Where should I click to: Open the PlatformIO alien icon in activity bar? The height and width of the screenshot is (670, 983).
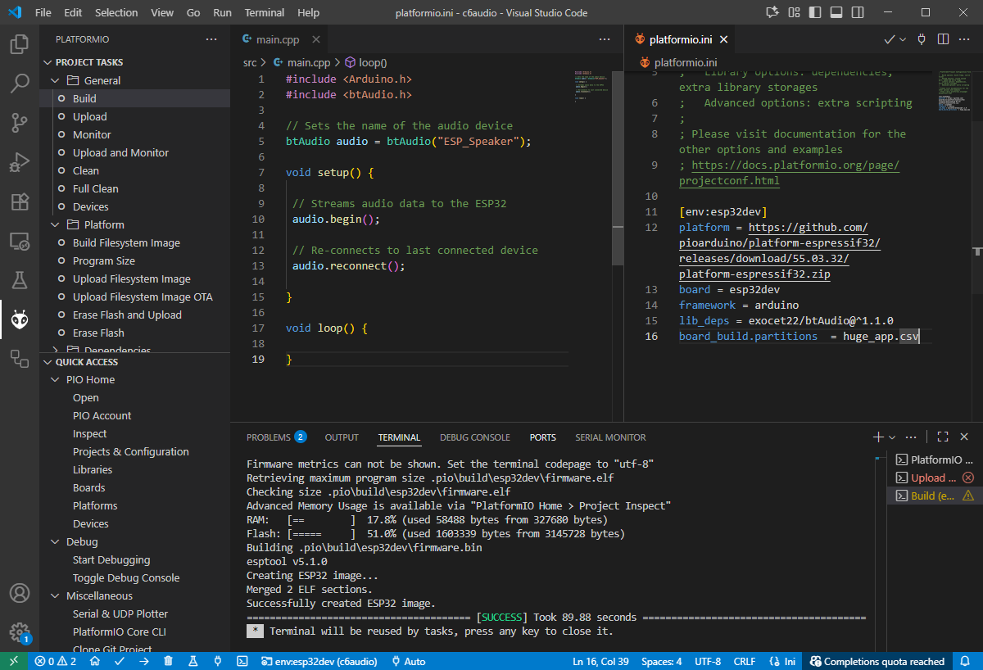point(20,319)
